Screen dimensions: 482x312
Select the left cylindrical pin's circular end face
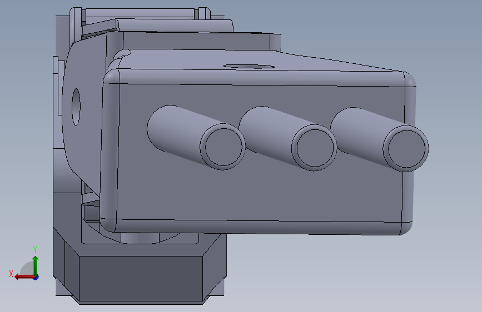pyautogui.click(x=223, y=147)
